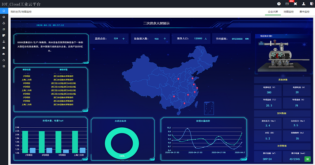Viewport: 315px width, 165px height.
Task: Switch to the 地图监控 tab
Action: coord(289,12)
